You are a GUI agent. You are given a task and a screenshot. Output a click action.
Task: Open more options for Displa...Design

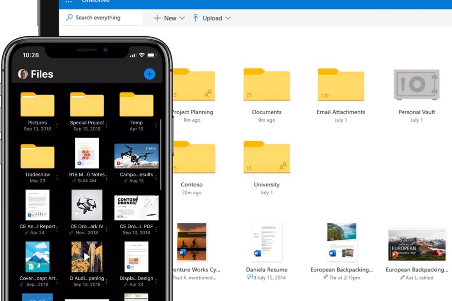pyautogui.click(x=156, y=281)
